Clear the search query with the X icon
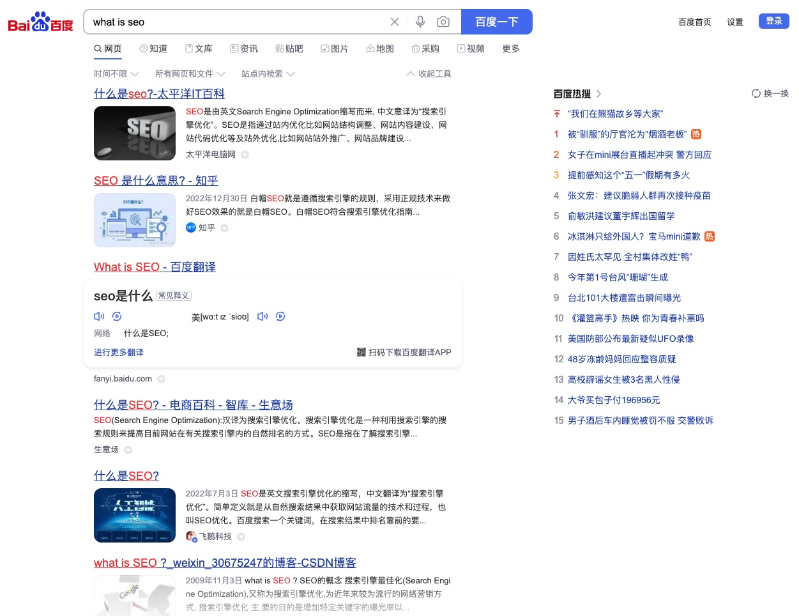Screen dimensions: 799x616 pyautogui.click(x=395, y=22)
